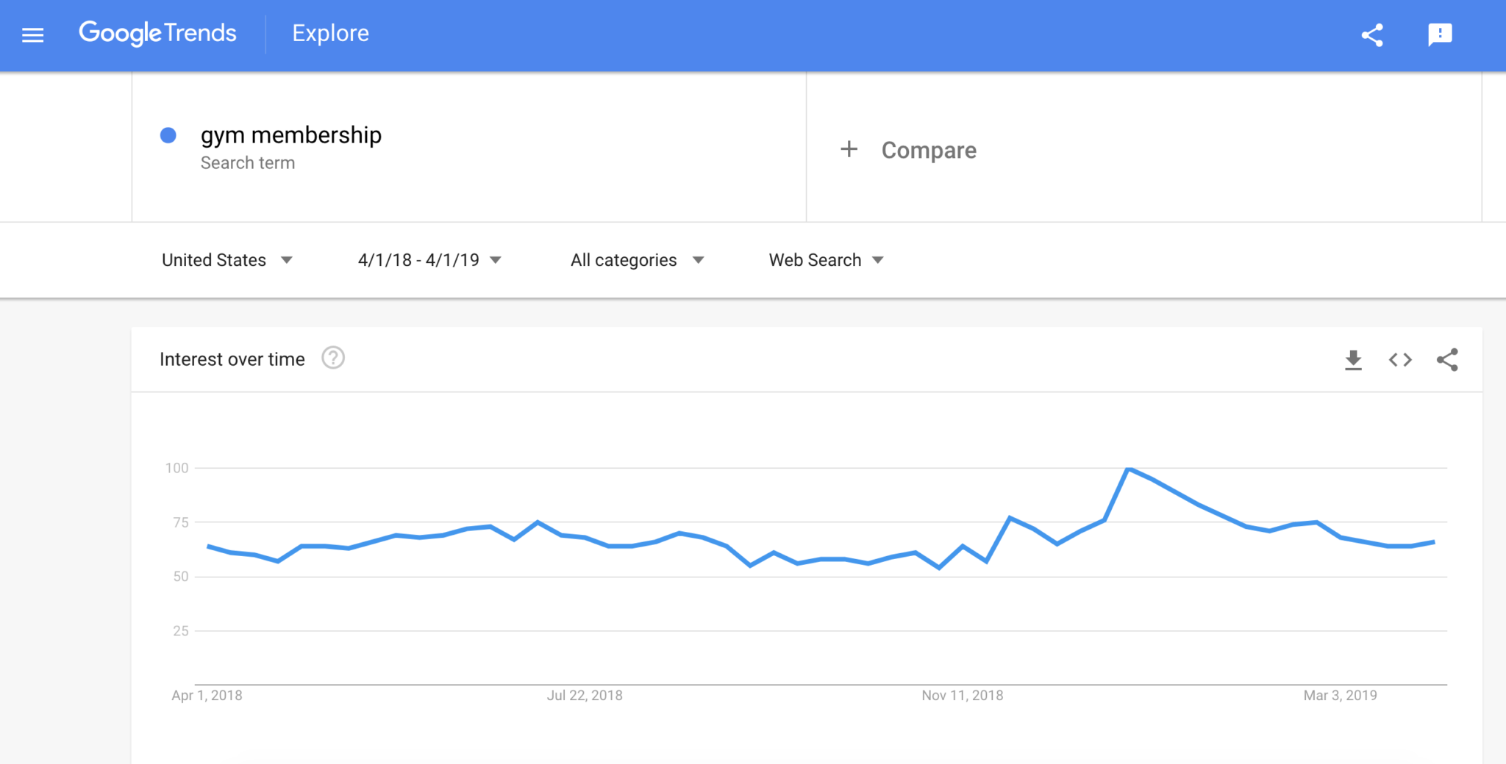This screenshot has height=764, width=1506.
Task: Go to the Explore page link
Action: pos(330,33)
